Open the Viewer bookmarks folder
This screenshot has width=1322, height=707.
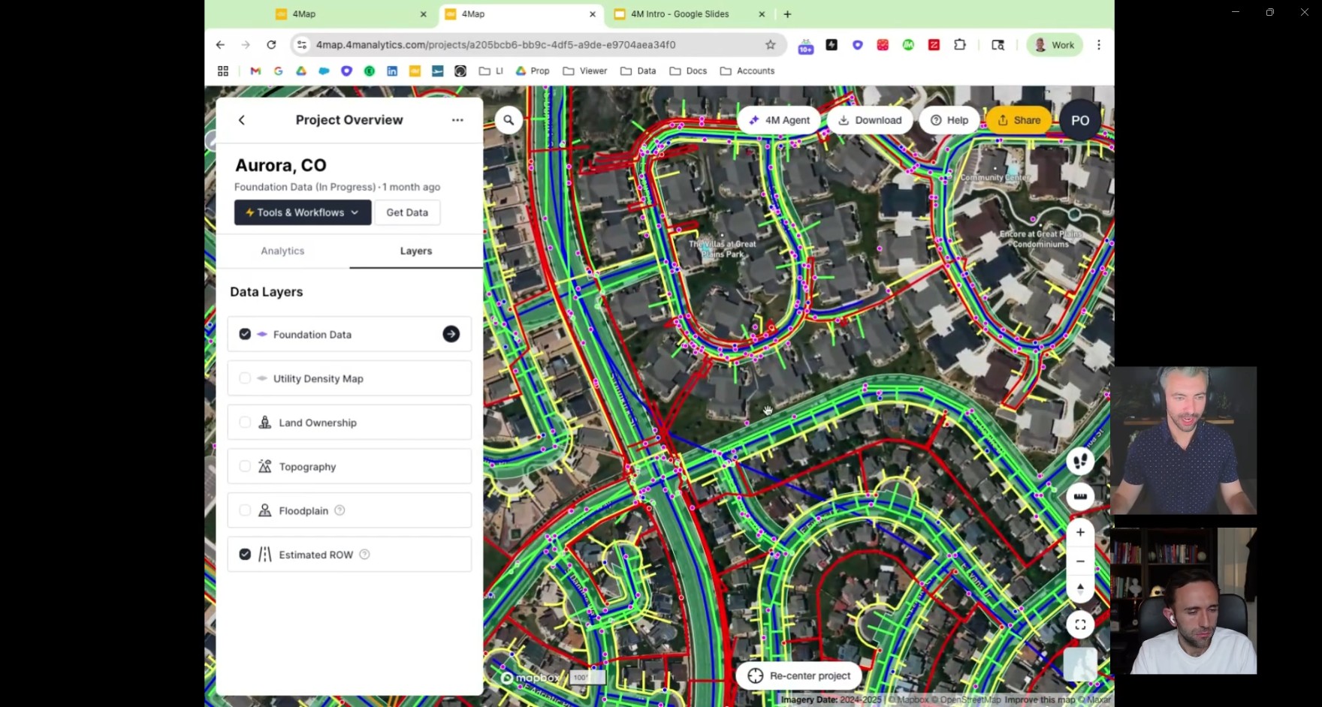(x=585, y=71)
